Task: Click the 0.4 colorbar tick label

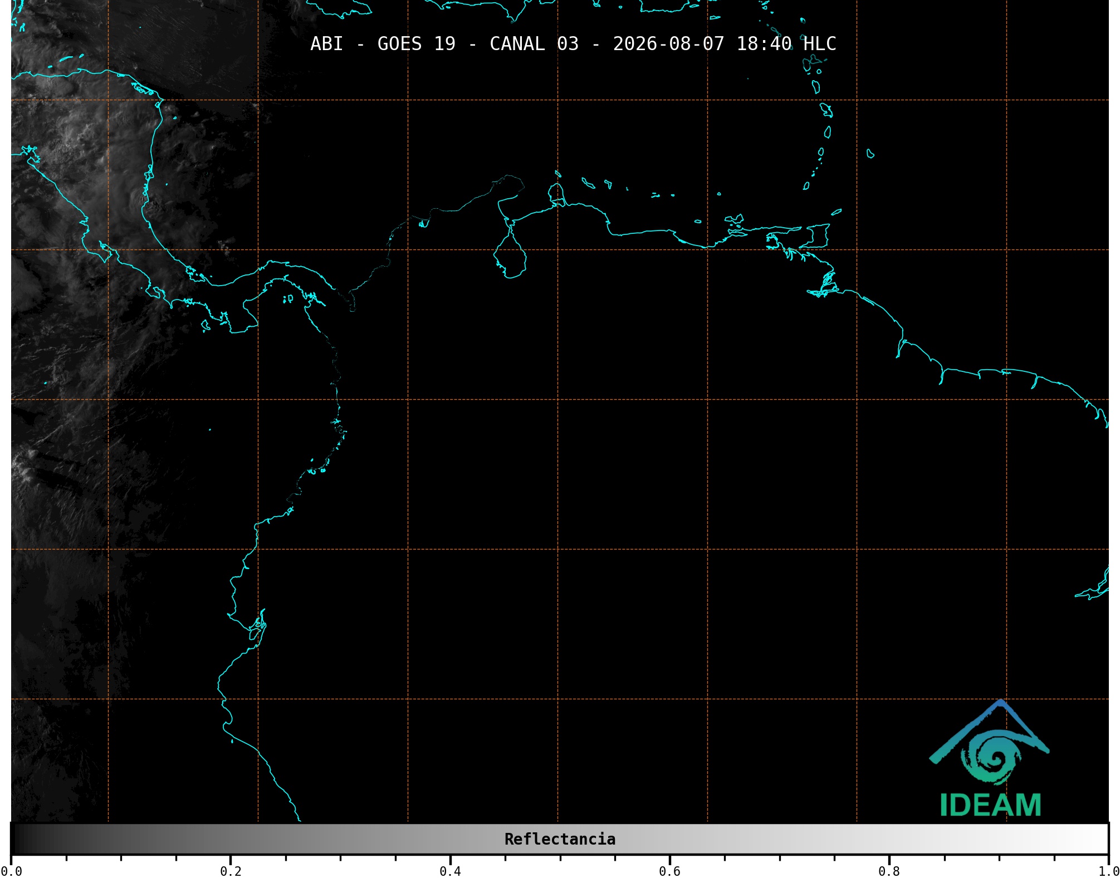Action: click(x=450, y=871)
